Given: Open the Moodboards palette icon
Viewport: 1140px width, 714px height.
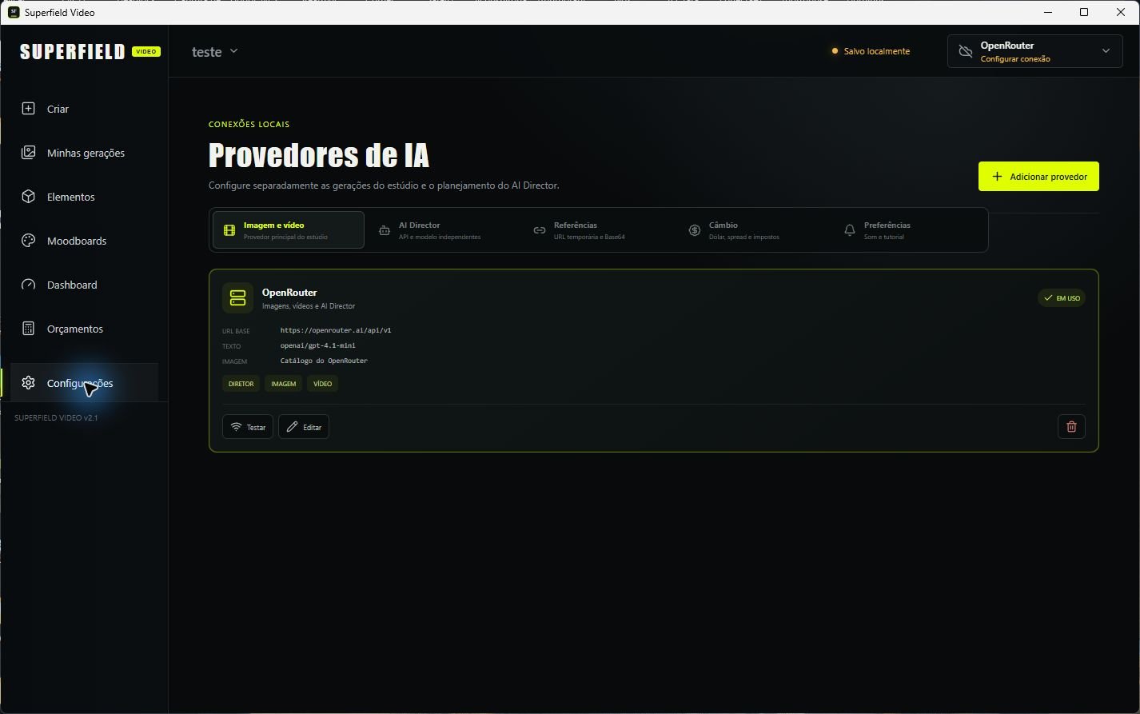Looking at the screenshot, I should [28, 241].
